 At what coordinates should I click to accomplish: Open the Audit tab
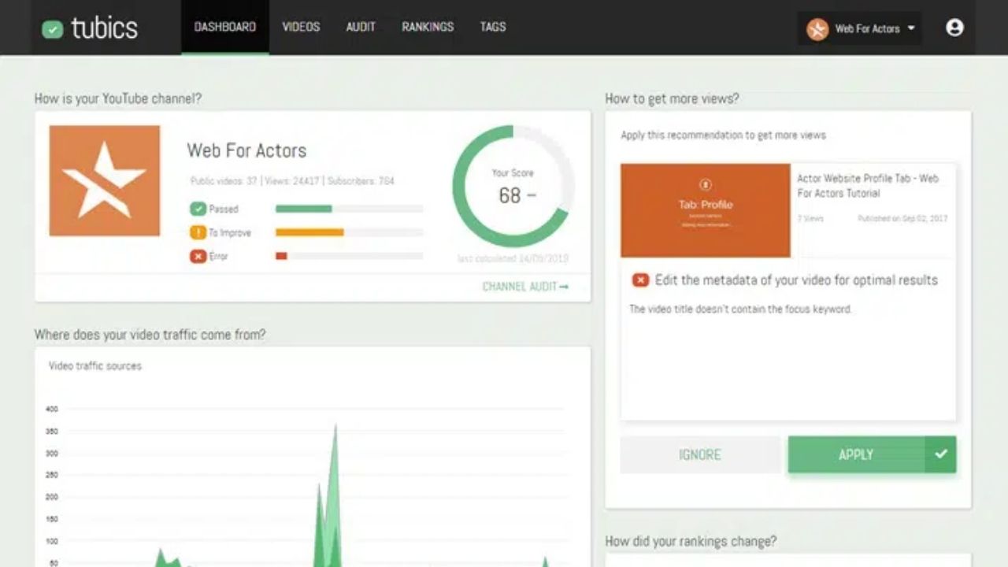[x=361, y=27]
